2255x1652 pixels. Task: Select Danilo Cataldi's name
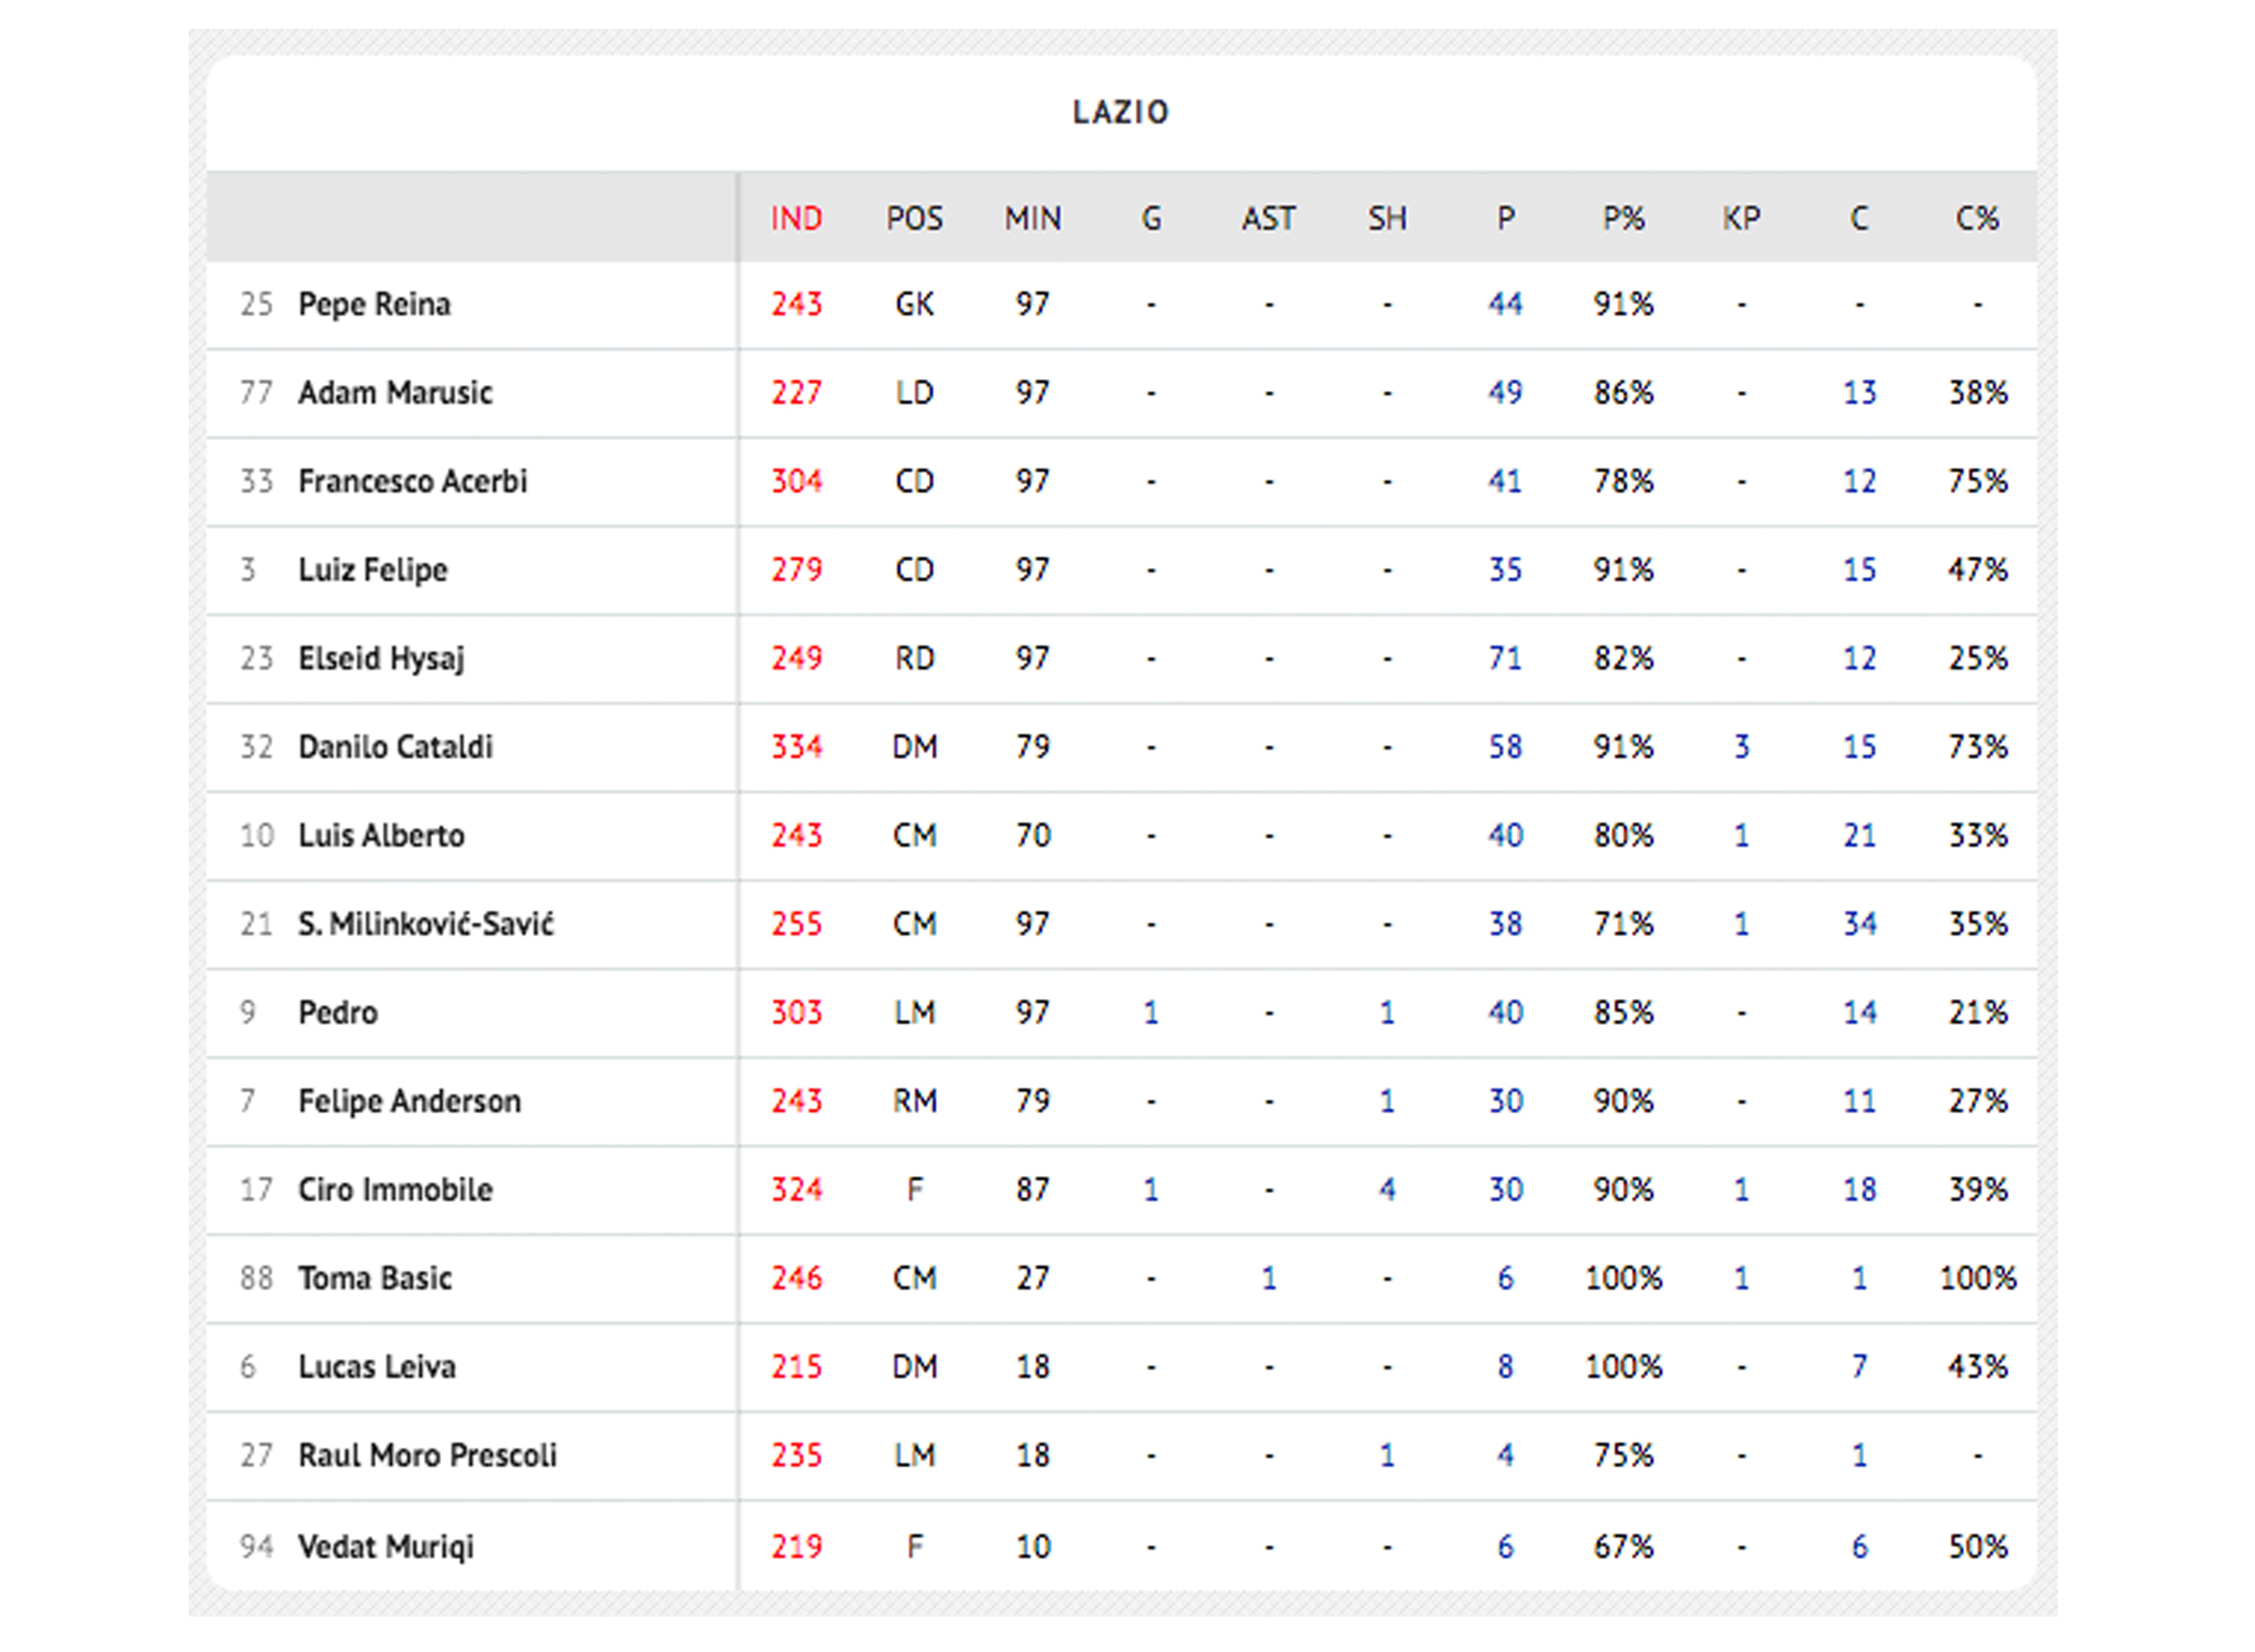(x=395, y=747)
